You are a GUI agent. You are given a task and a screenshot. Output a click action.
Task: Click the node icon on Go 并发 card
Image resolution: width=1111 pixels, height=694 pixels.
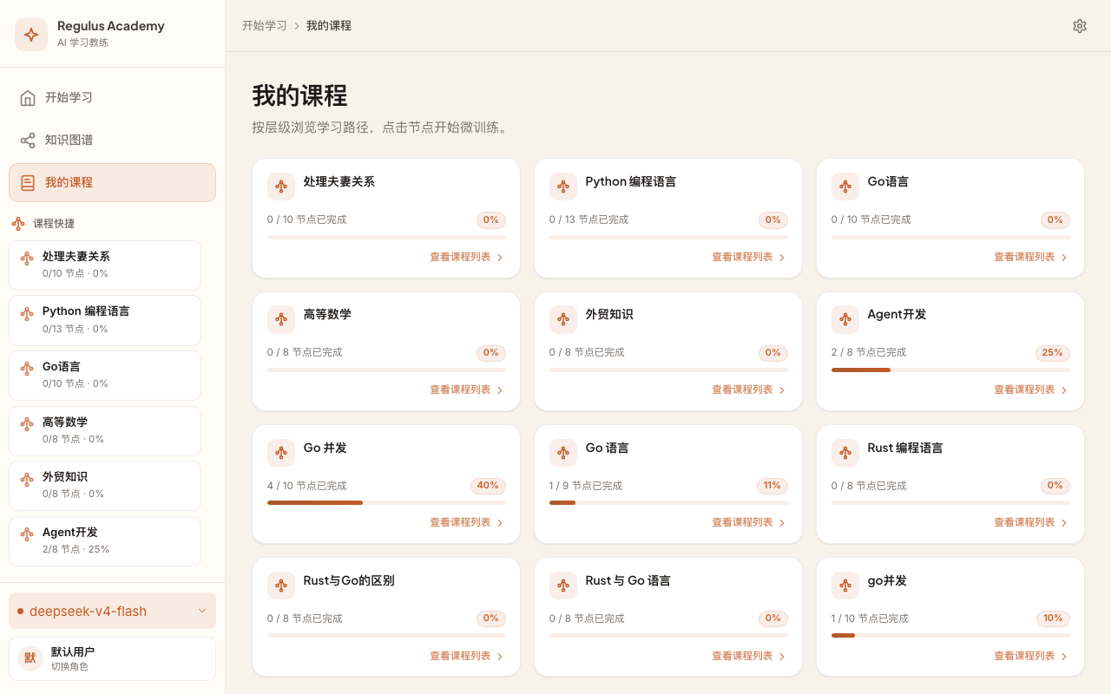point(280,453)
